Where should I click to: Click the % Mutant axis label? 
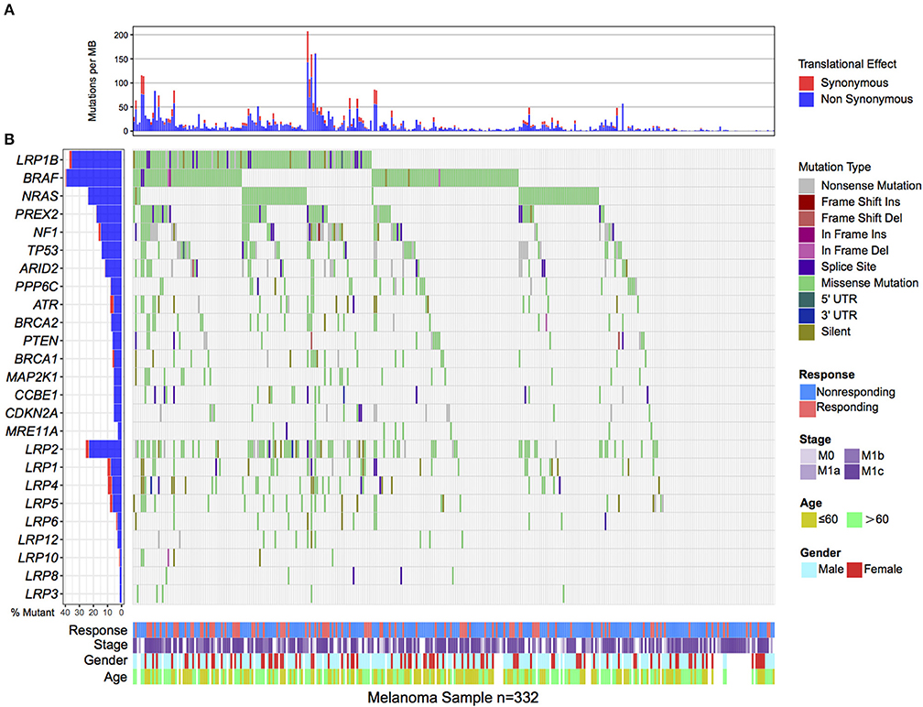[32, 613]
